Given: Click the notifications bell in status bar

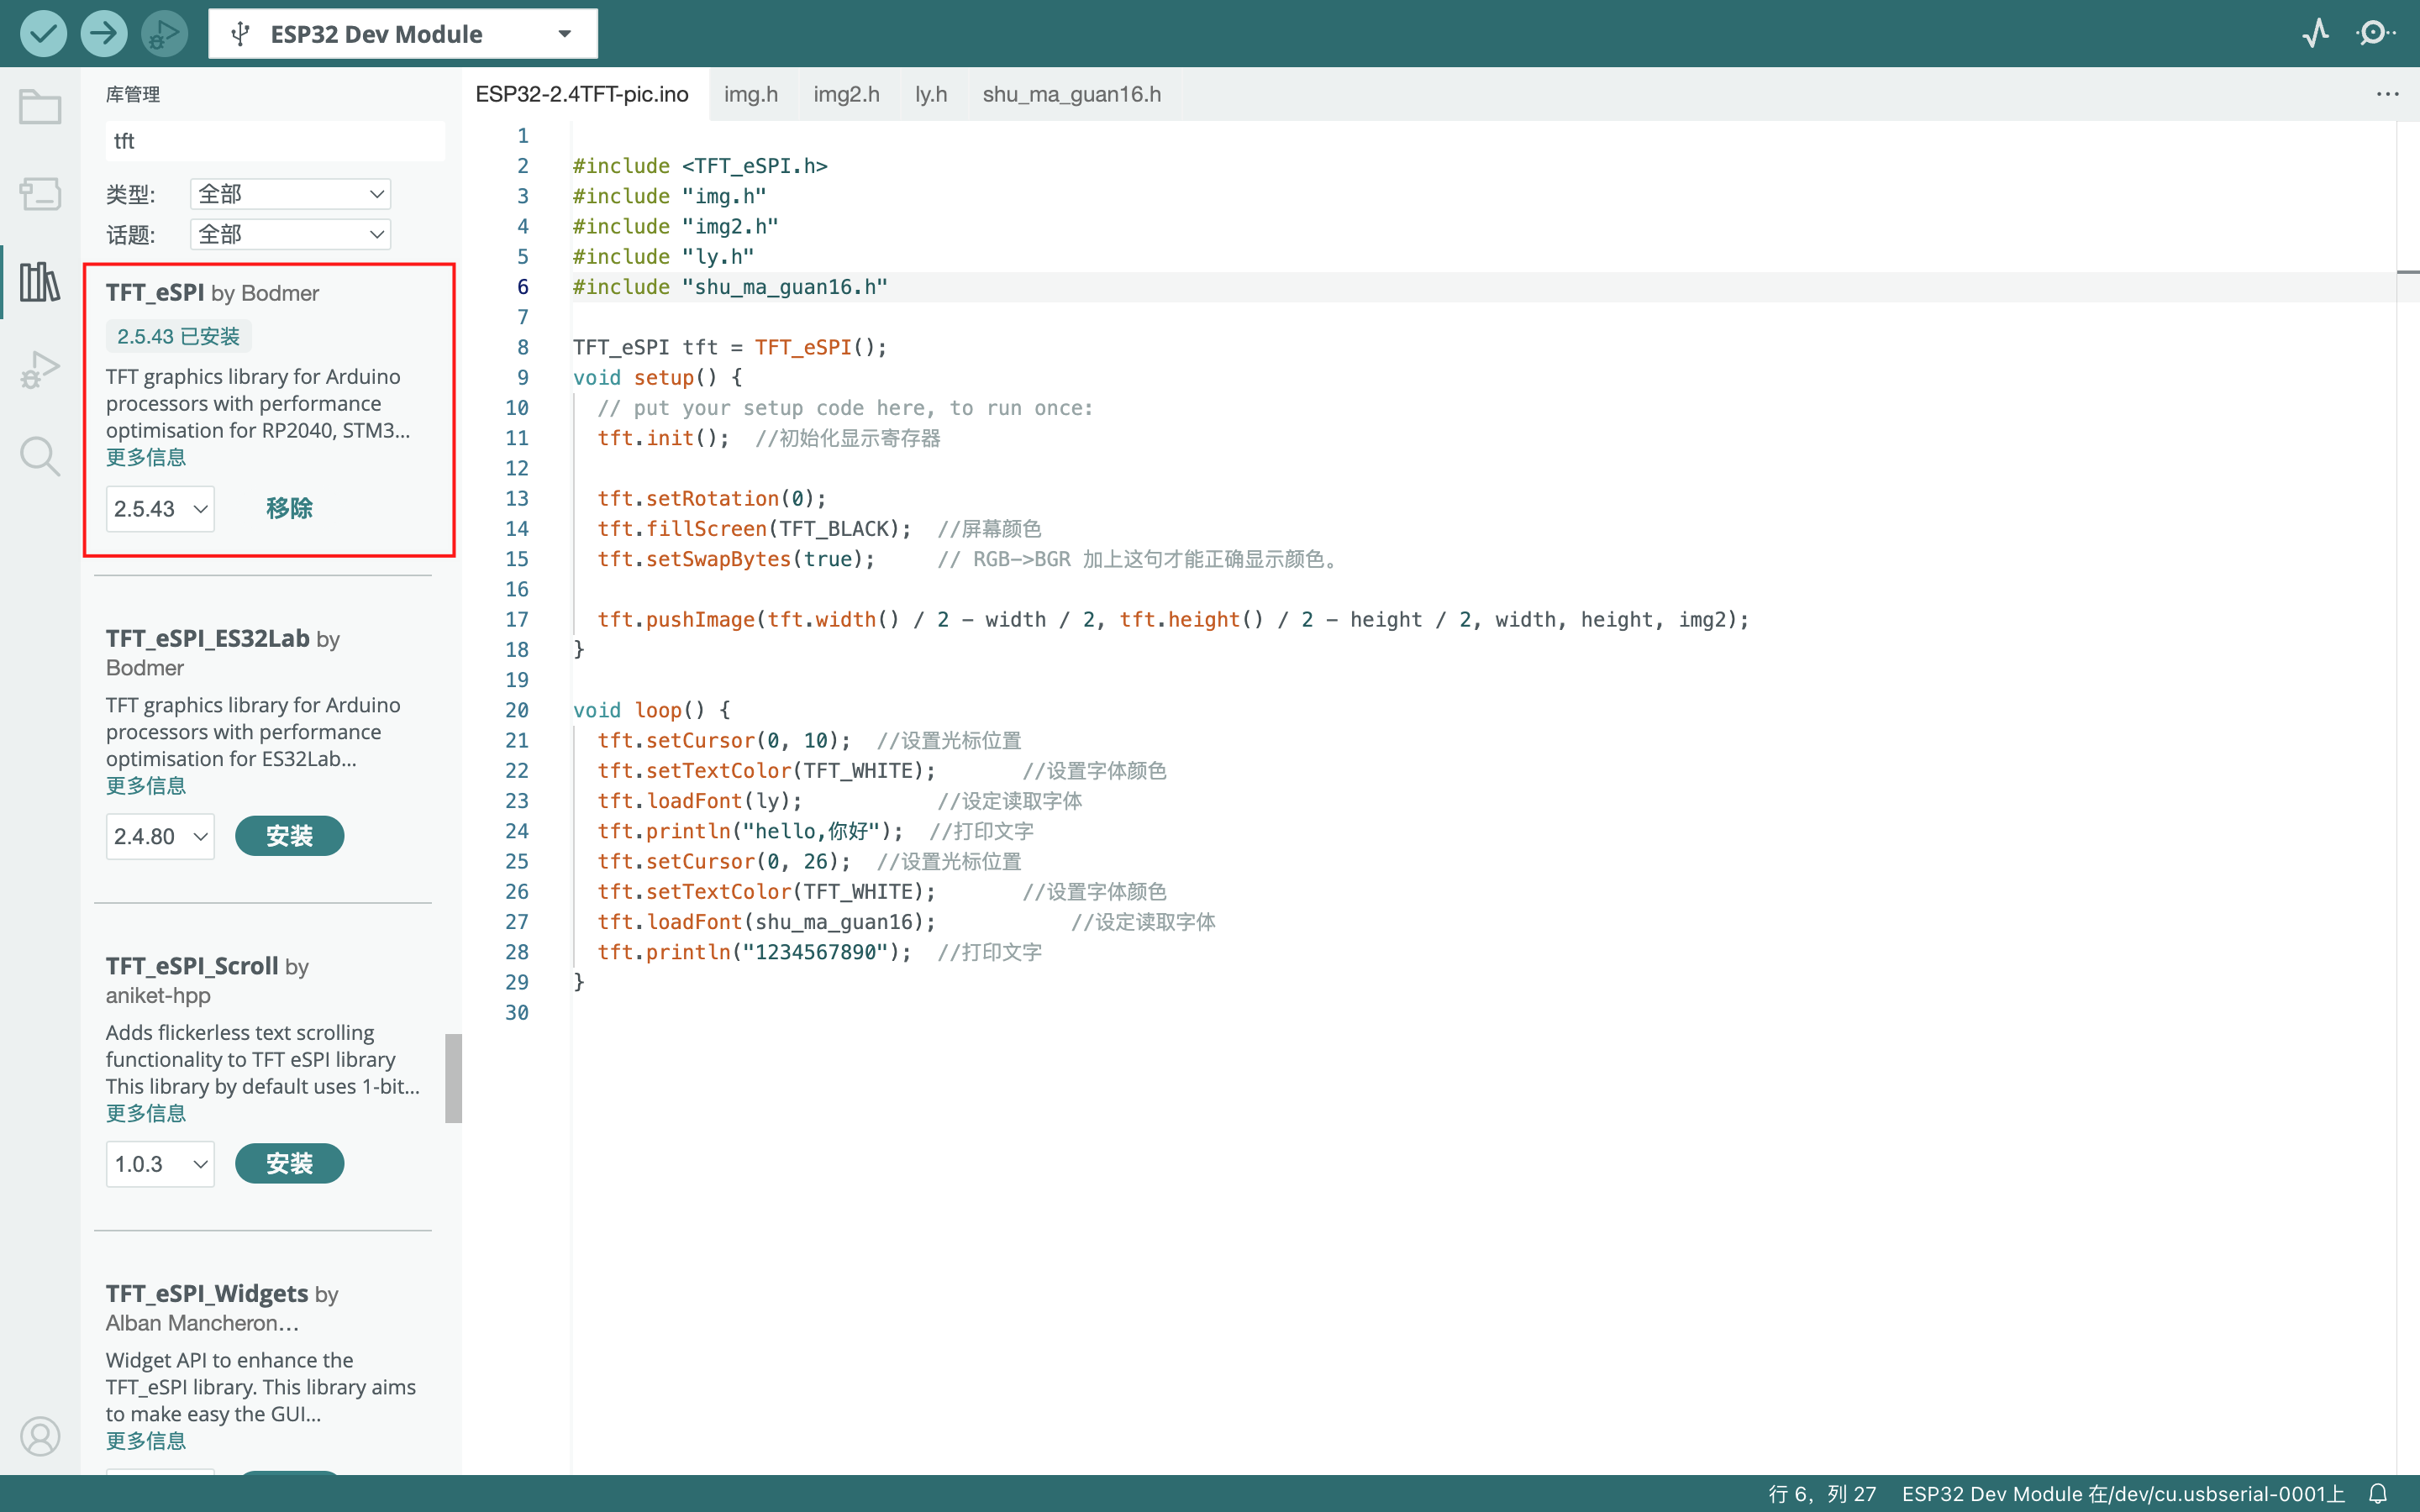Looking at the screenshot, I should coord(2378,1493).
